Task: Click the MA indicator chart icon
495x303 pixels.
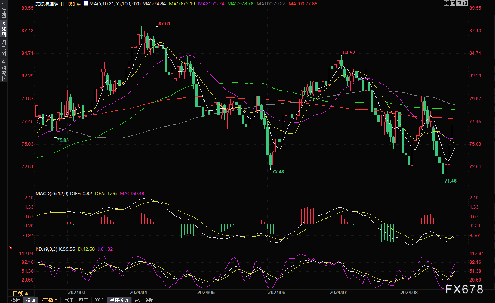Action: [85, 3]
